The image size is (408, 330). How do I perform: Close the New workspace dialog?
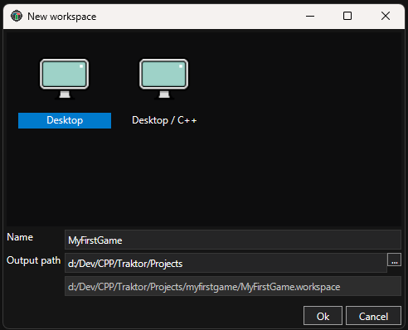(386, 16)
